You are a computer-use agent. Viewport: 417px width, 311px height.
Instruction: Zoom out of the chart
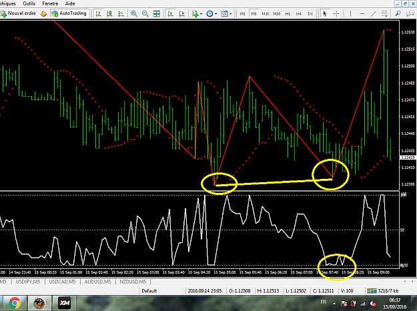click(145, 13)
